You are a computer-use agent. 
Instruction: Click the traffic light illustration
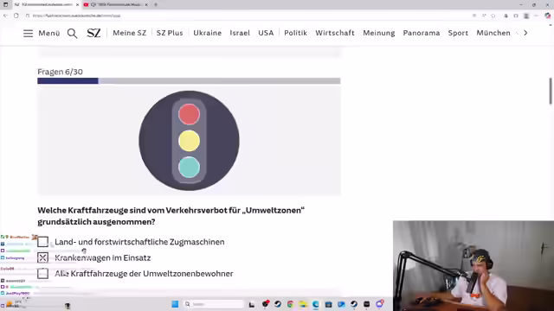point(189,141)
